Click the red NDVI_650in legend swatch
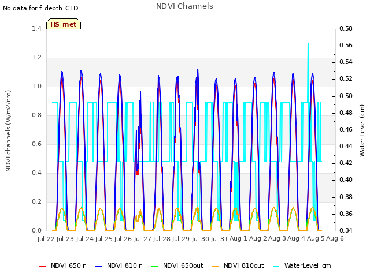 pyautogui.click(x=42, y=267)
